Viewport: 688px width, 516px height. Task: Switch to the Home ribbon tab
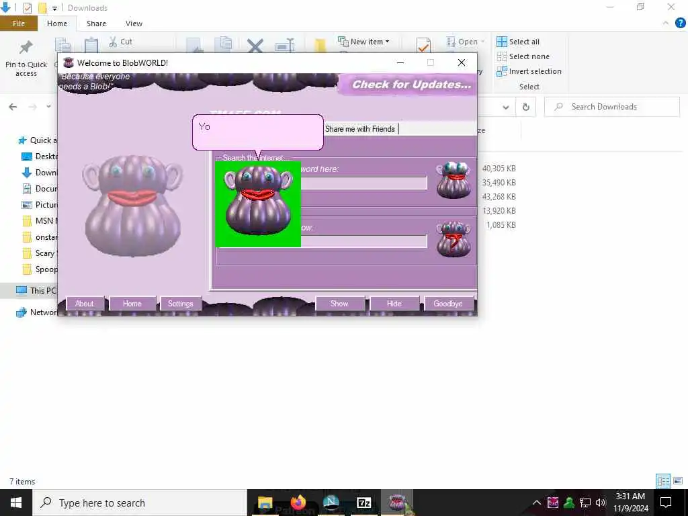(57, 24)
